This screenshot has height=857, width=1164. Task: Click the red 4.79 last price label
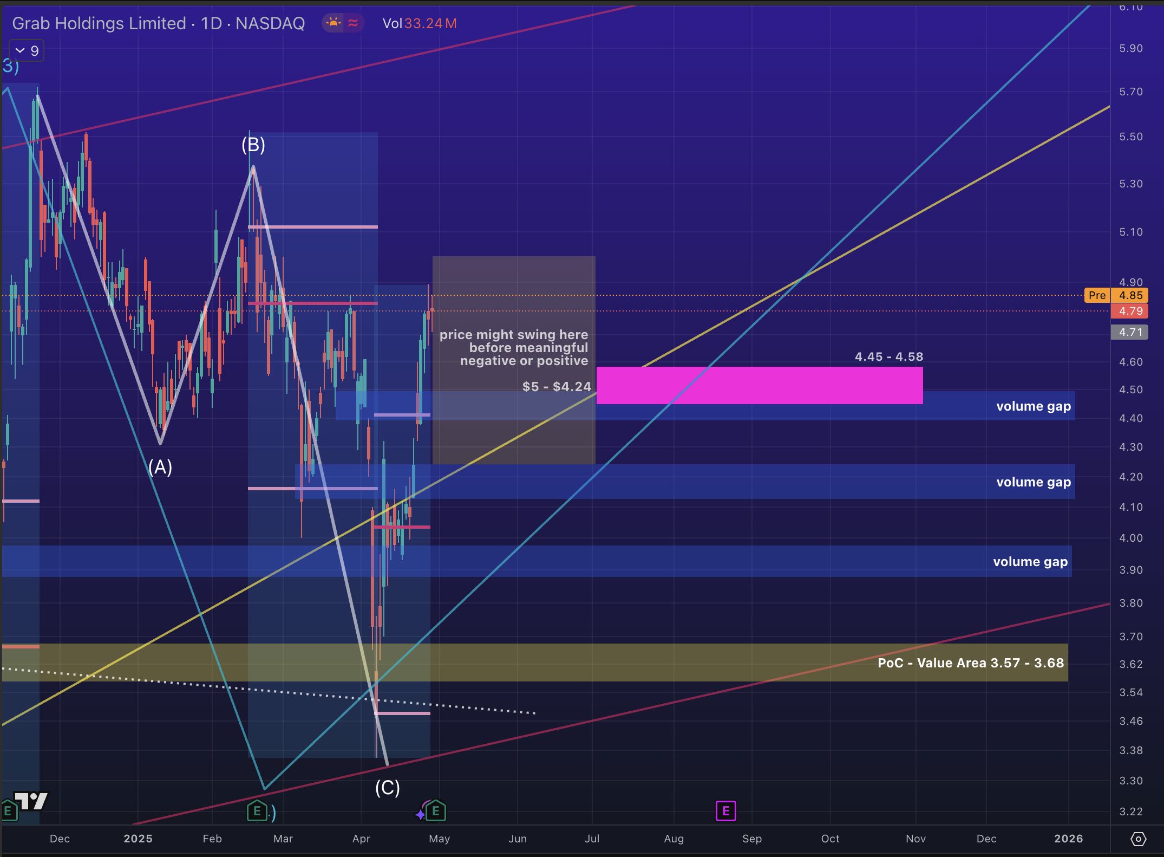[1130, 311]
